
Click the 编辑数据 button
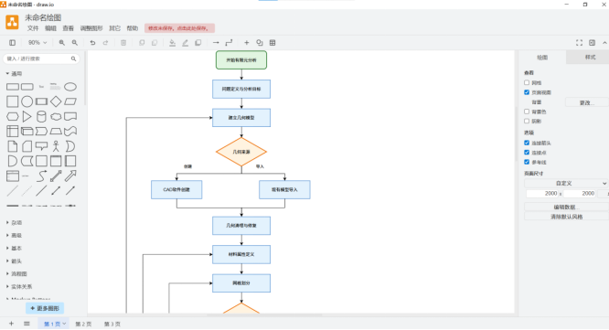point(566,207)
